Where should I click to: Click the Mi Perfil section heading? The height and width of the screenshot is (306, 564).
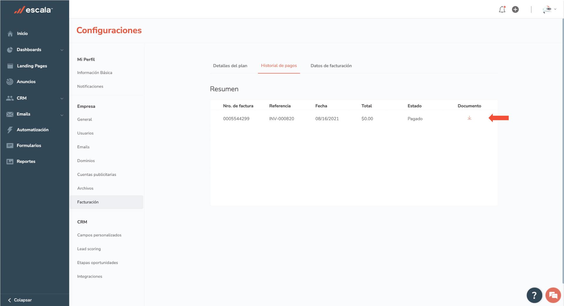(86, 59)
